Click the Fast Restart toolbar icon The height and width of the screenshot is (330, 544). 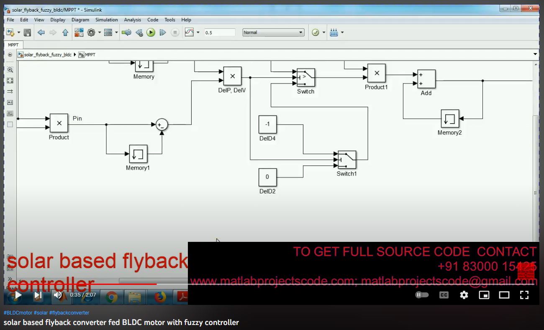pos(126,32)
